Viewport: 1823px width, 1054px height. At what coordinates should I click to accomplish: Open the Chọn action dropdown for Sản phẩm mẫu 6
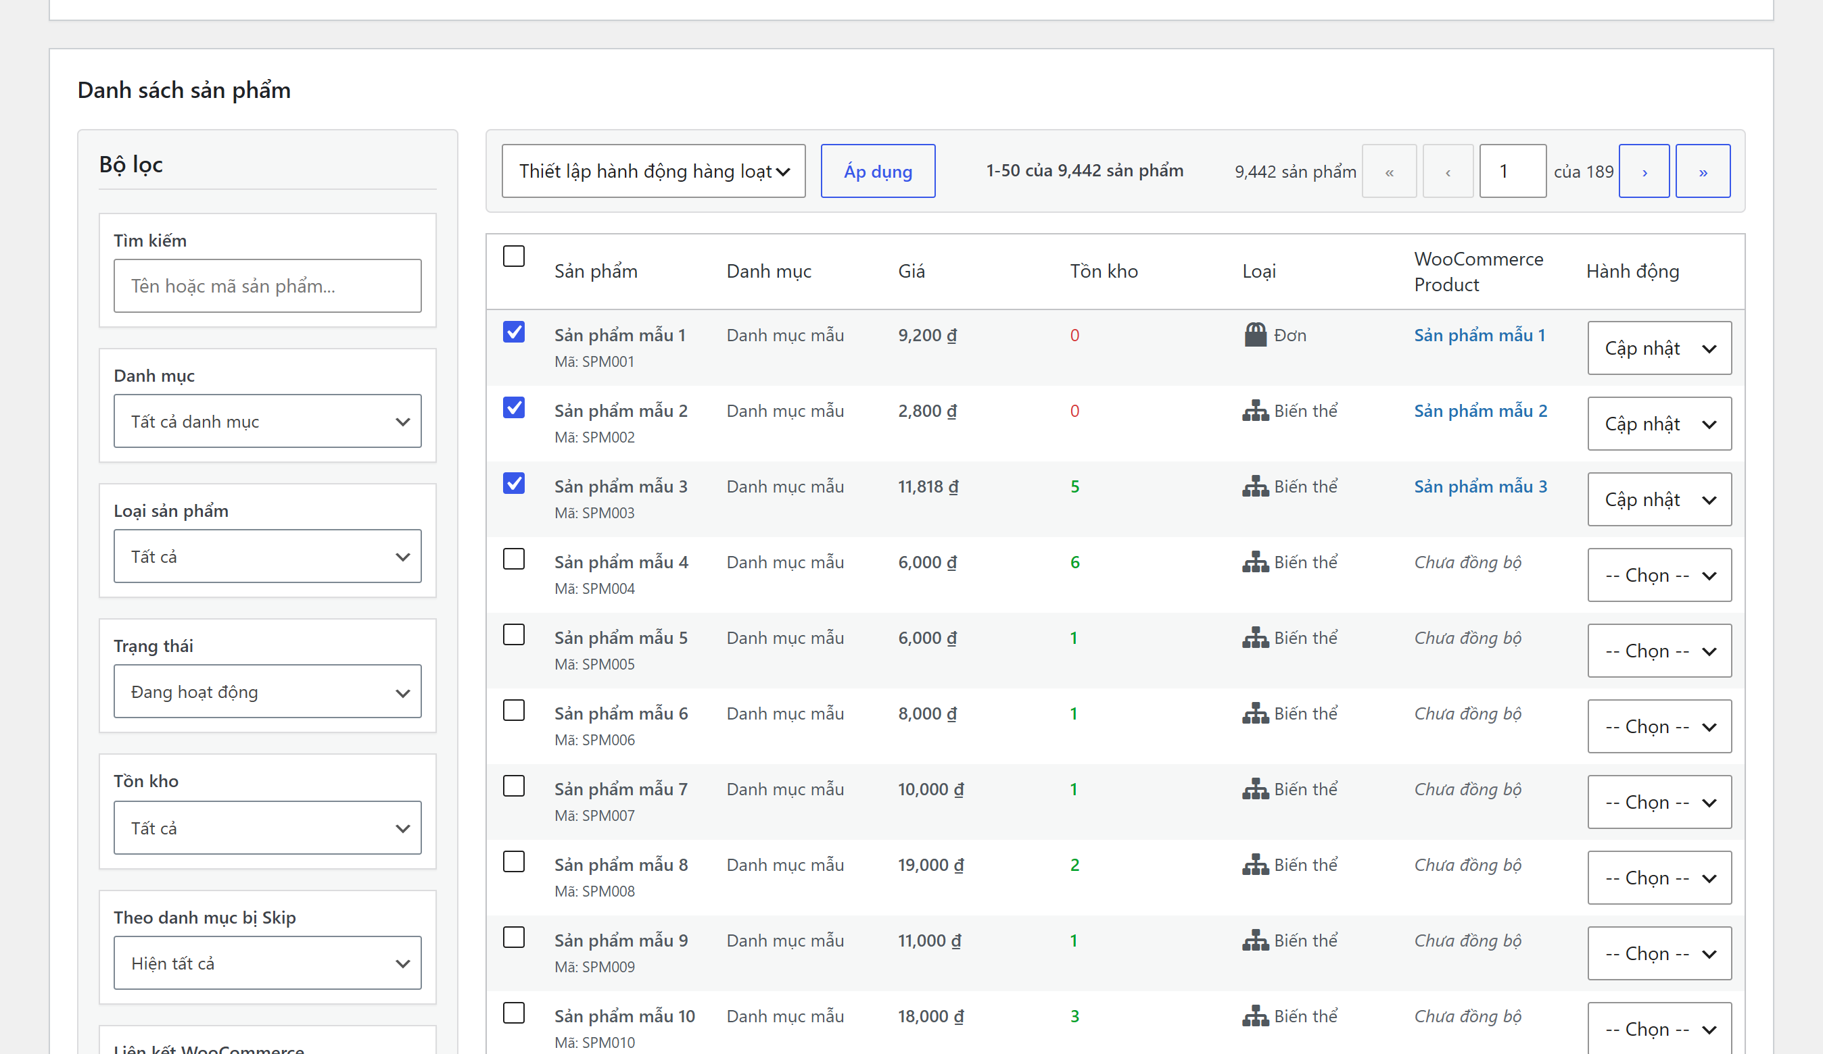coord(1659,726)
